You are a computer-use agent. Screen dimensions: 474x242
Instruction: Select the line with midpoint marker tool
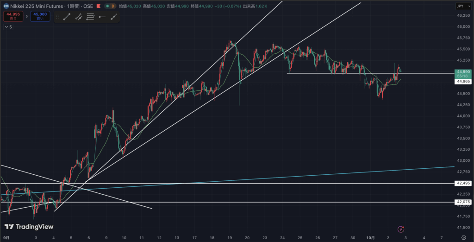[x=79, y=17]
